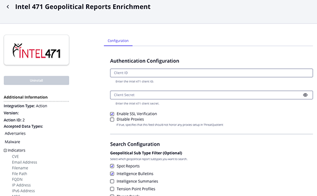This screenshot has height=196, width=317.
Task: Click the Integration Type: Action text
Action: [25, 106]
